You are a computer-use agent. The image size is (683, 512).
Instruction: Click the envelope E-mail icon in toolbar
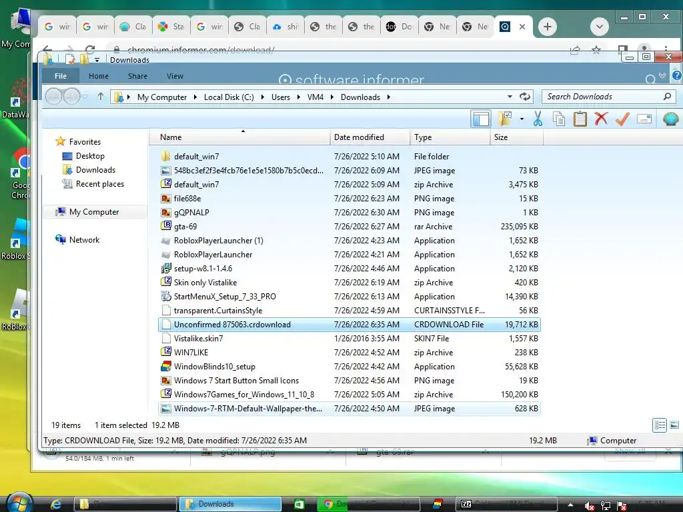coord(644,119)
